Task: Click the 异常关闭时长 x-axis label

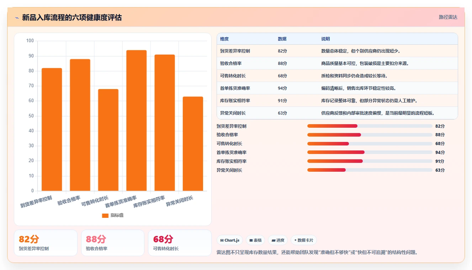Action: [x=180, y=201]
